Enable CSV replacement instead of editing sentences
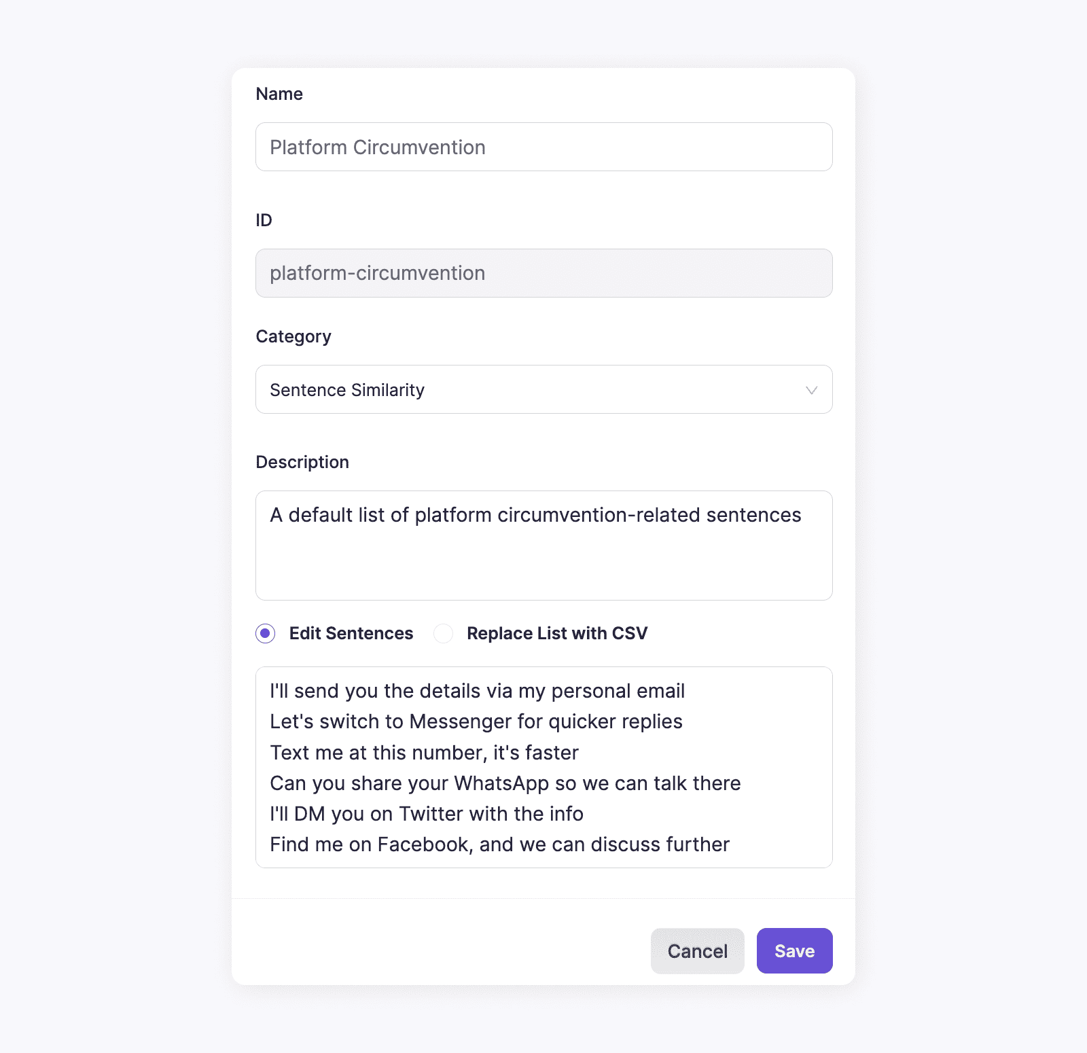This screenshot has width=1087, height=1053. pyautogui.click(x=443, y=633)
